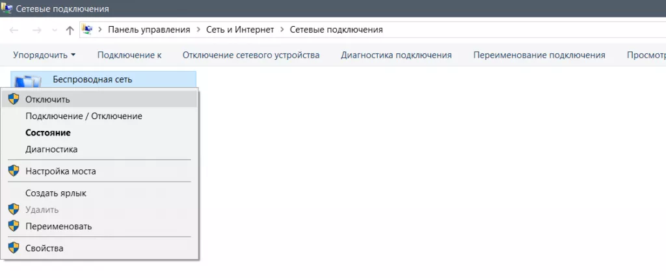
Task: Choose Создать ярлык menu entry
Action: (100, 193)
